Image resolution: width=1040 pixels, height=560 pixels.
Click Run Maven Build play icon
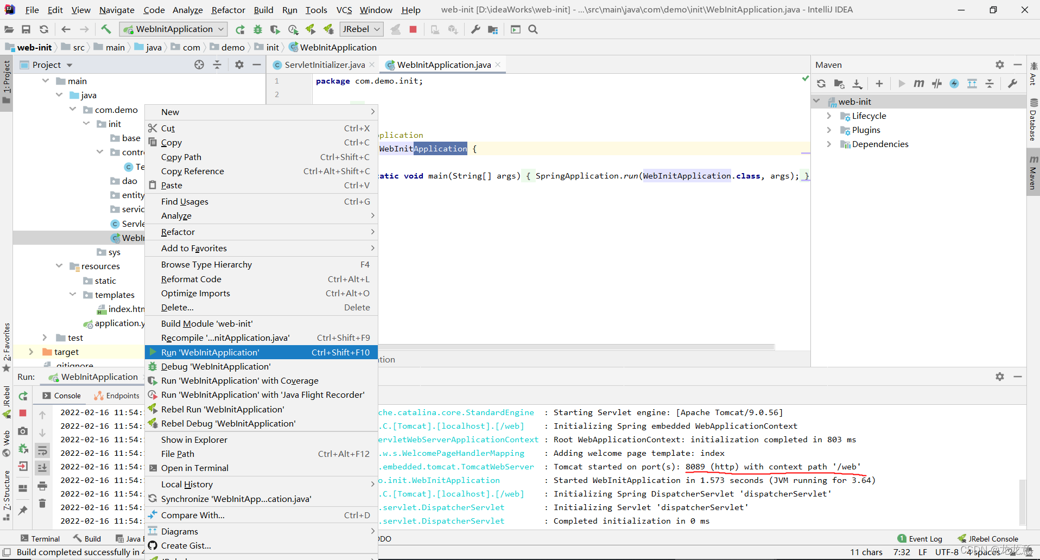[x=902, y=84]
